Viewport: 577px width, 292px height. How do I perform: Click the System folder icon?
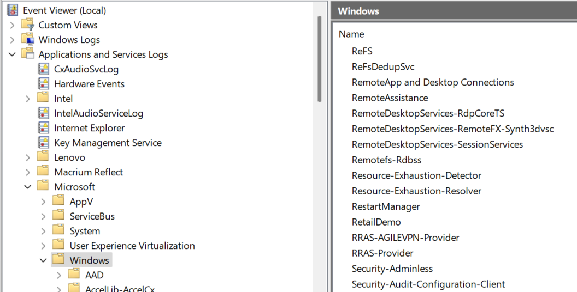point(58,230)
